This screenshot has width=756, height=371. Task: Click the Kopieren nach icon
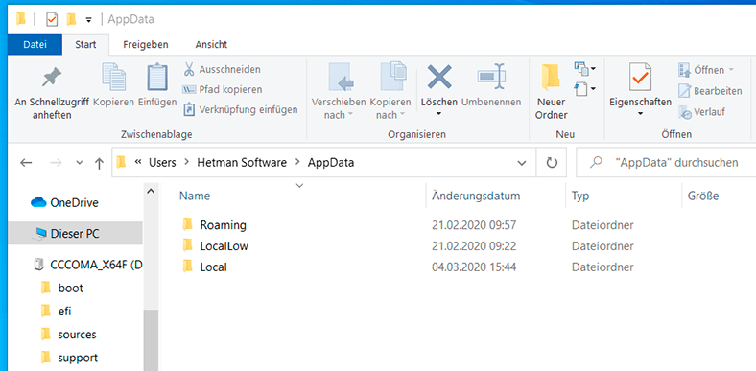(394, 76)
